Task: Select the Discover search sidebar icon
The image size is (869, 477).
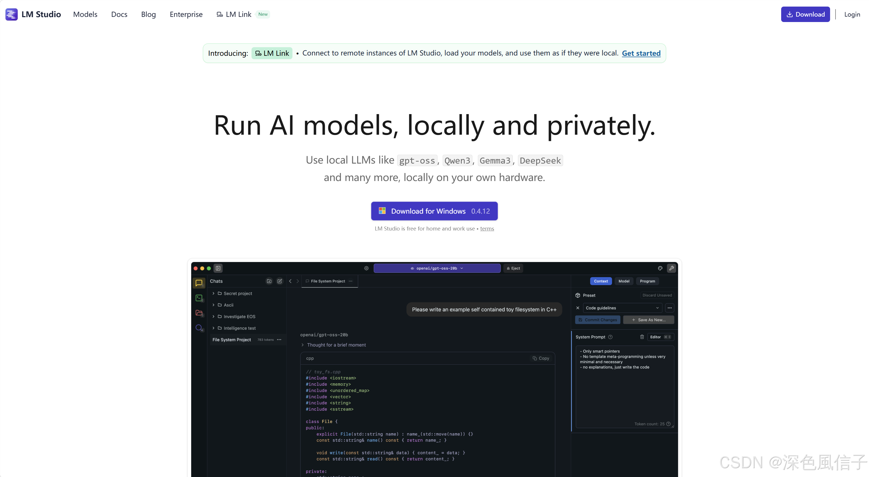Action: (199, 328)
